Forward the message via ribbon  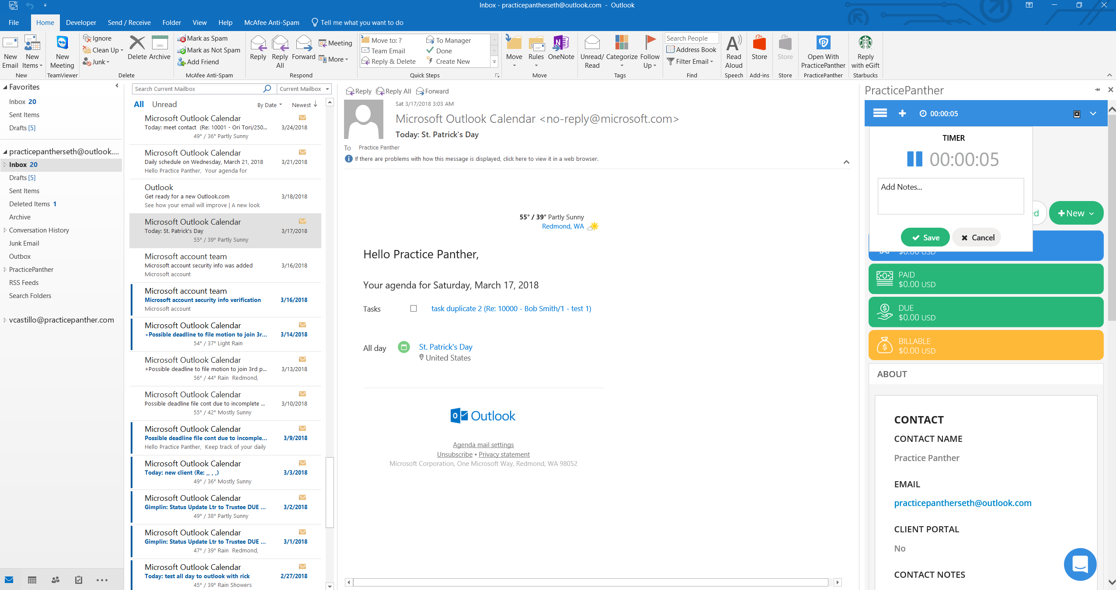pyautogui.click(x=303, y=48)
